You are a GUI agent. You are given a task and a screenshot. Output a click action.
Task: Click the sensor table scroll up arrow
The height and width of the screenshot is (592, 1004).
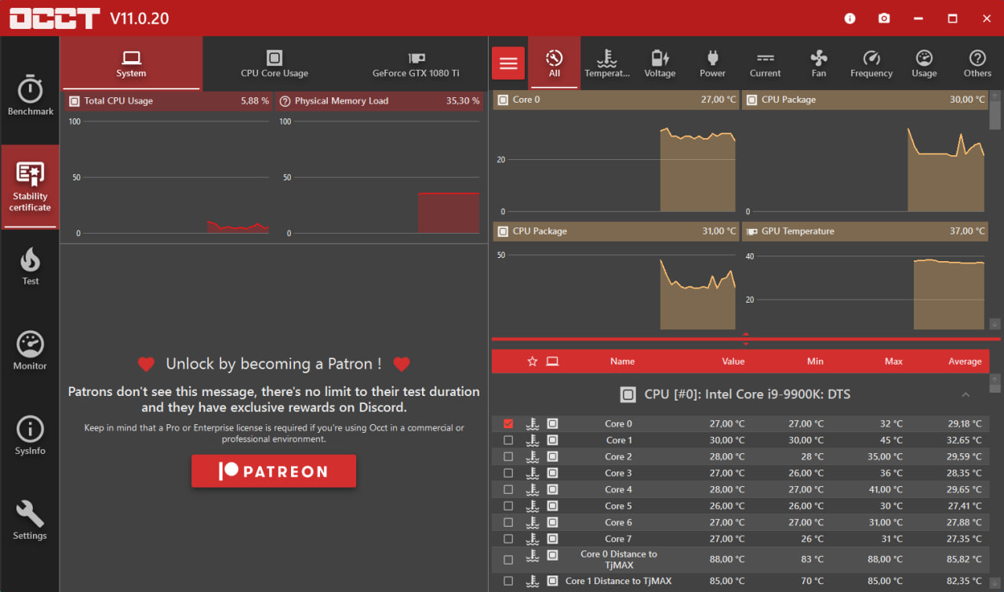point(995,378)
